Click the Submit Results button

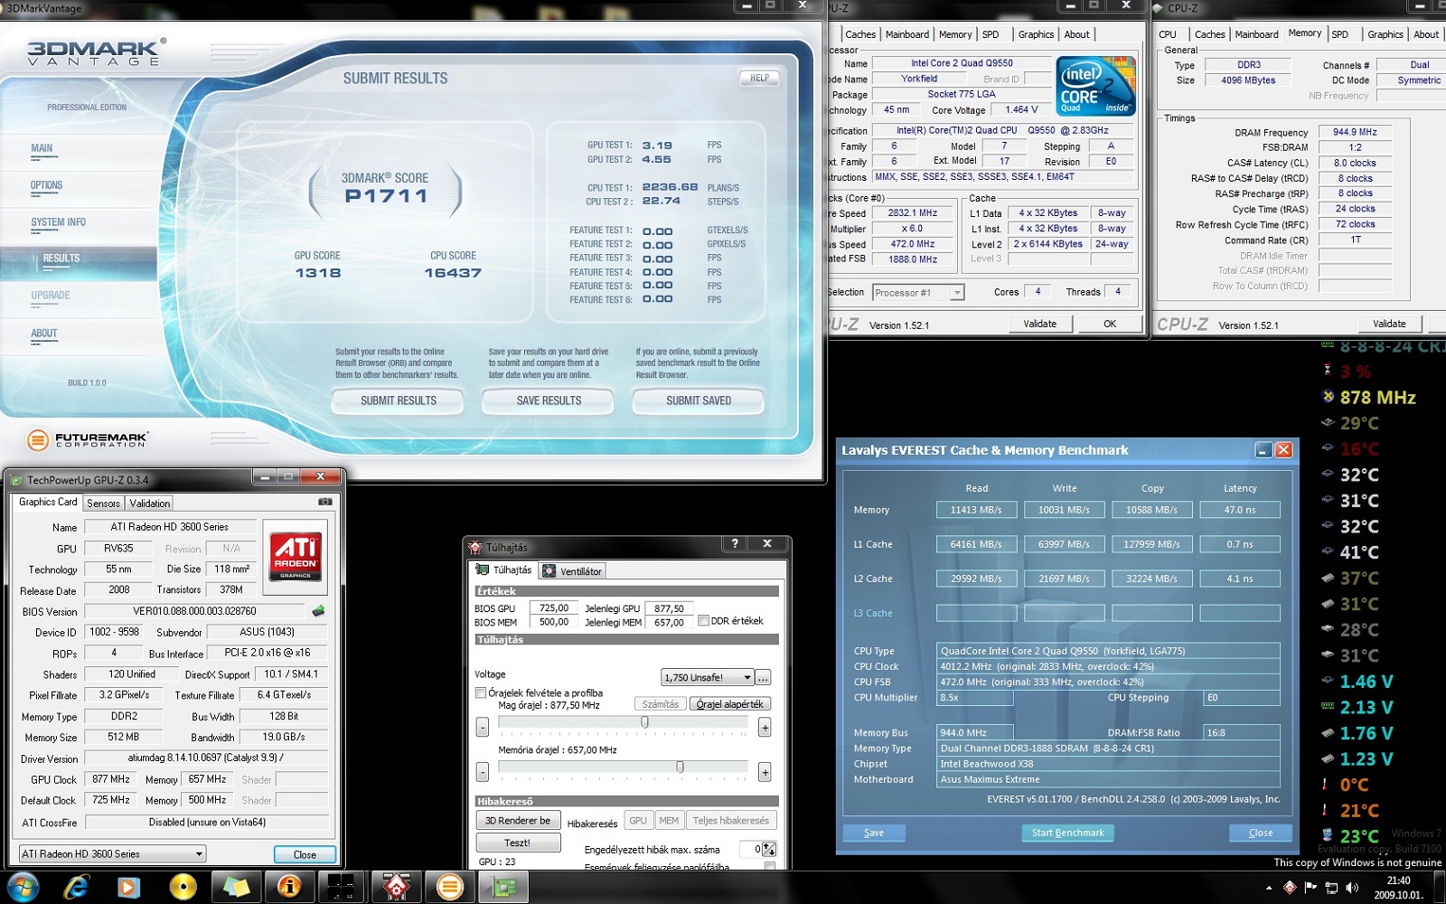click(399, 400)
